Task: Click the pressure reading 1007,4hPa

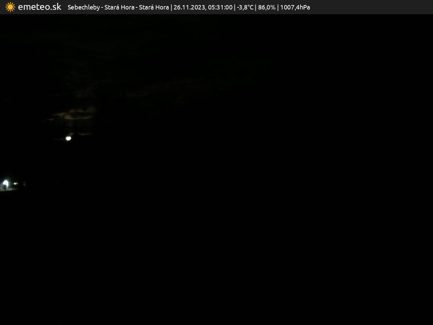Action: pyautogui.click(x=295, y=7)
